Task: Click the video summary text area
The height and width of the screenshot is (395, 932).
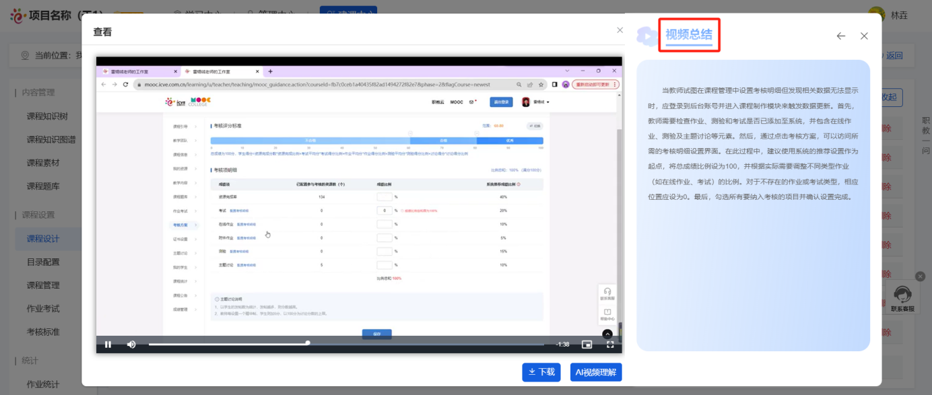Action: tap(753, 202)
